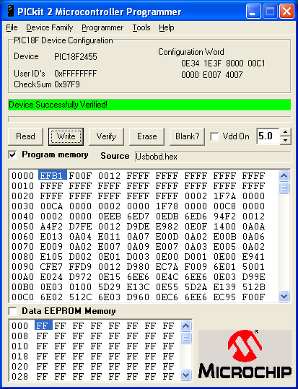This screenshot has height=389, width=298.
Task: Click the PICkit 2 title bar icon
Action: coord(10,12)
